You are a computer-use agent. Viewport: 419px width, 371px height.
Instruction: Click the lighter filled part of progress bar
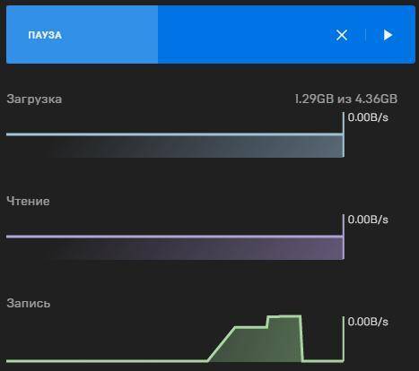pyautogui.click(x=82, y=35)
